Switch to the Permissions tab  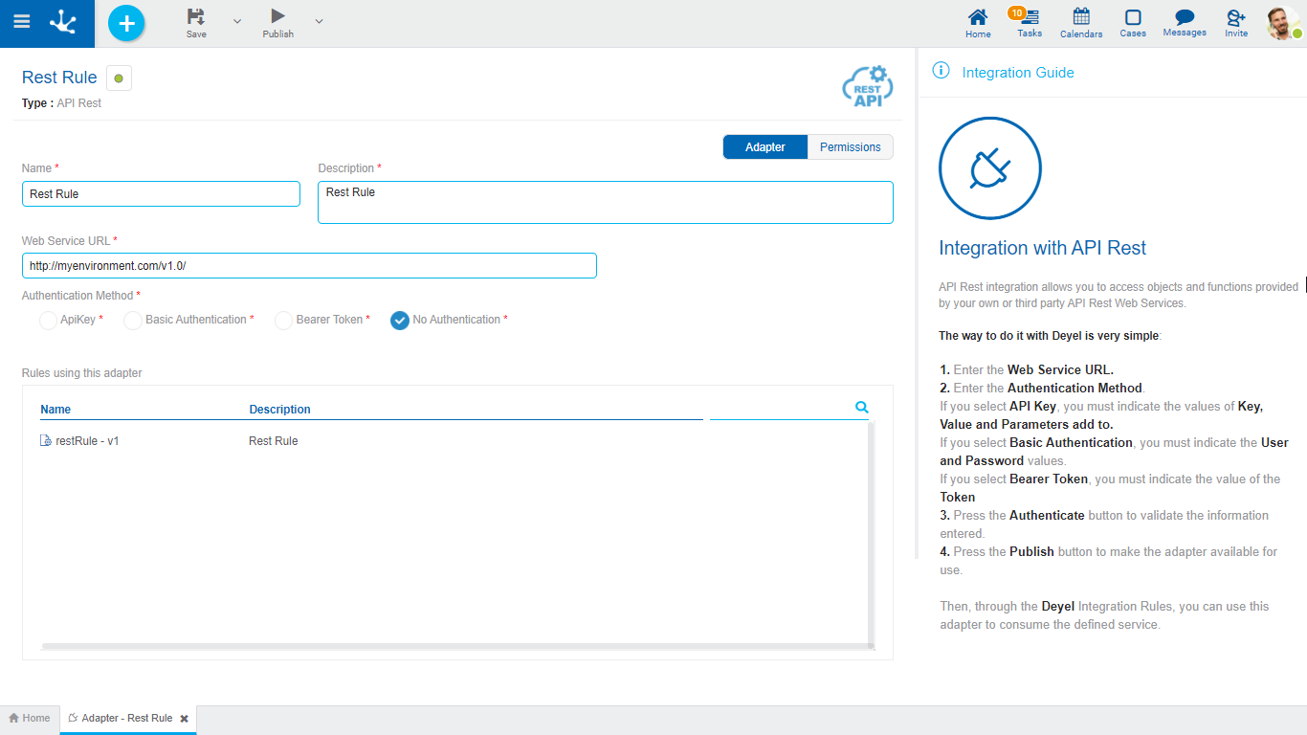pyautogui.click(x=850, y=147)
